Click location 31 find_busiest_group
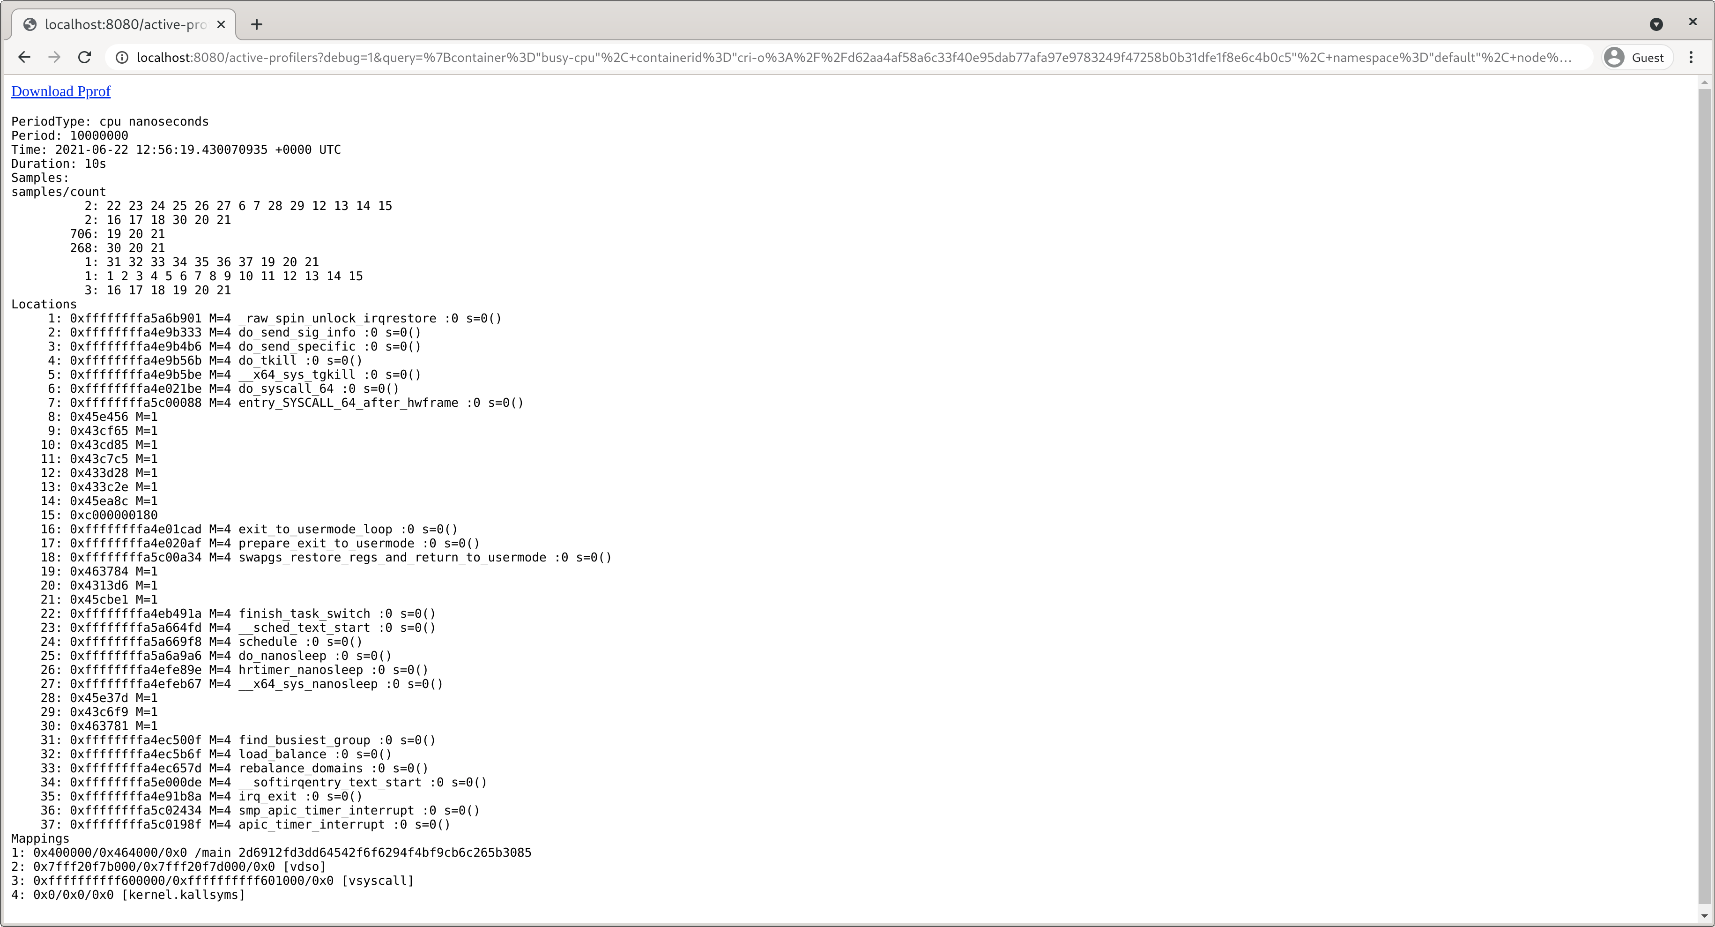1715x927 pixels. (238, 740)
